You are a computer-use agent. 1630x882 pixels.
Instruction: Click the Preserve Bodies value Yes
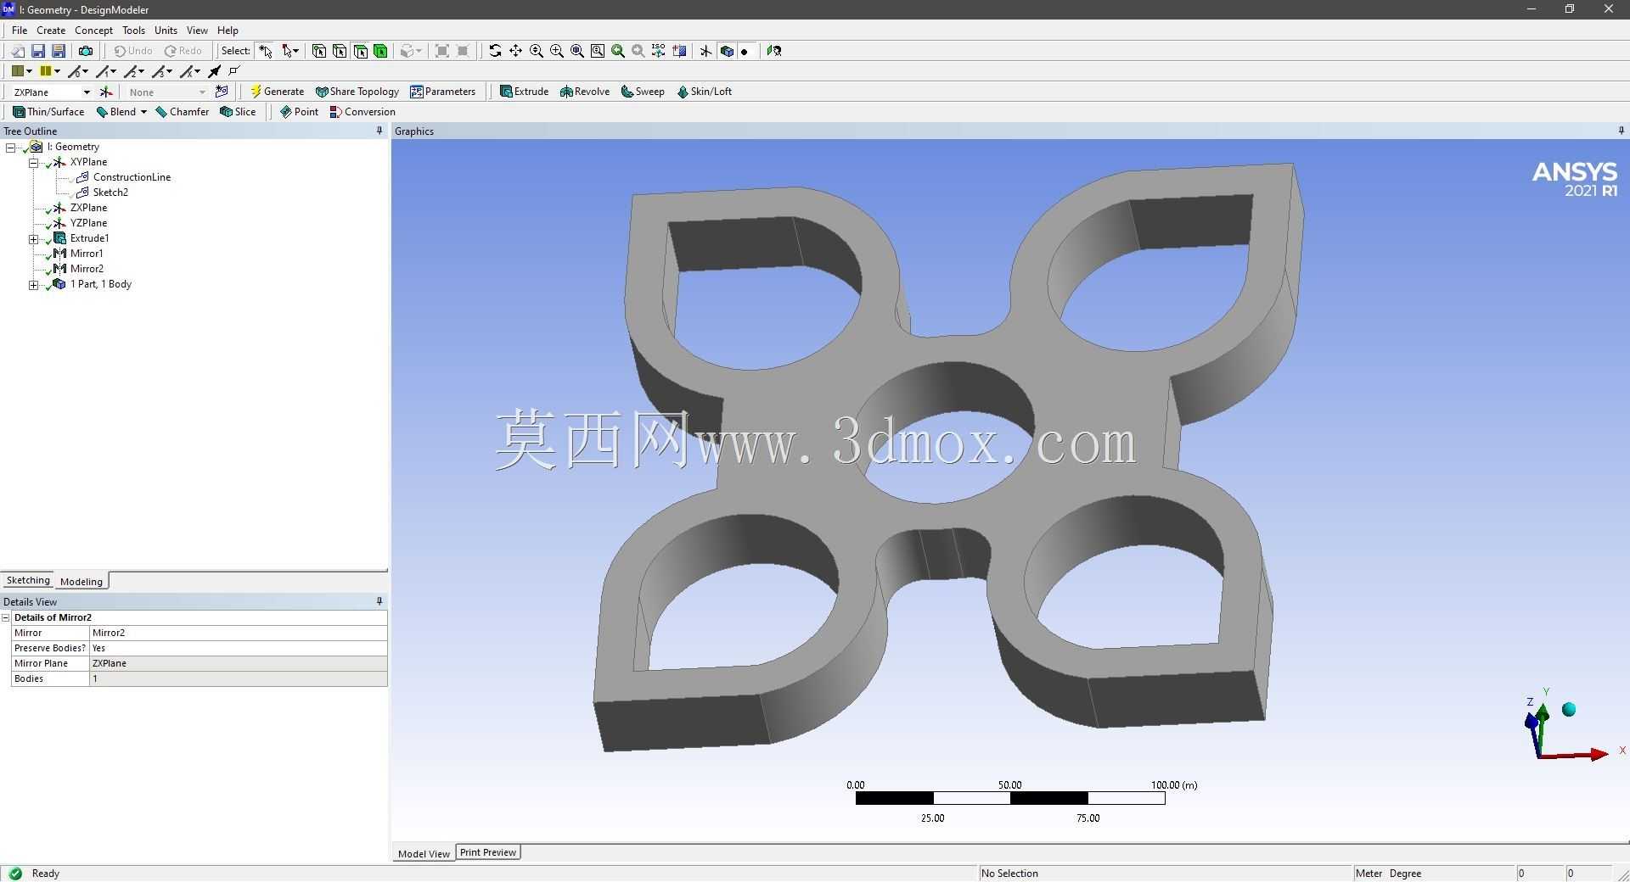238,648
